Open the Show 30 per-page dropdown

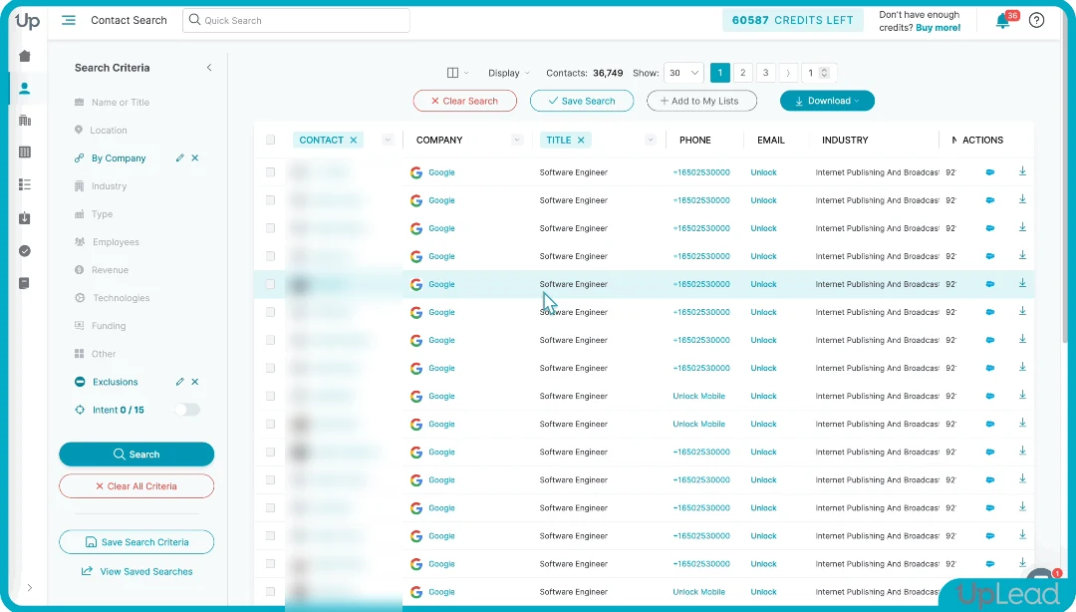coord(683,73)
